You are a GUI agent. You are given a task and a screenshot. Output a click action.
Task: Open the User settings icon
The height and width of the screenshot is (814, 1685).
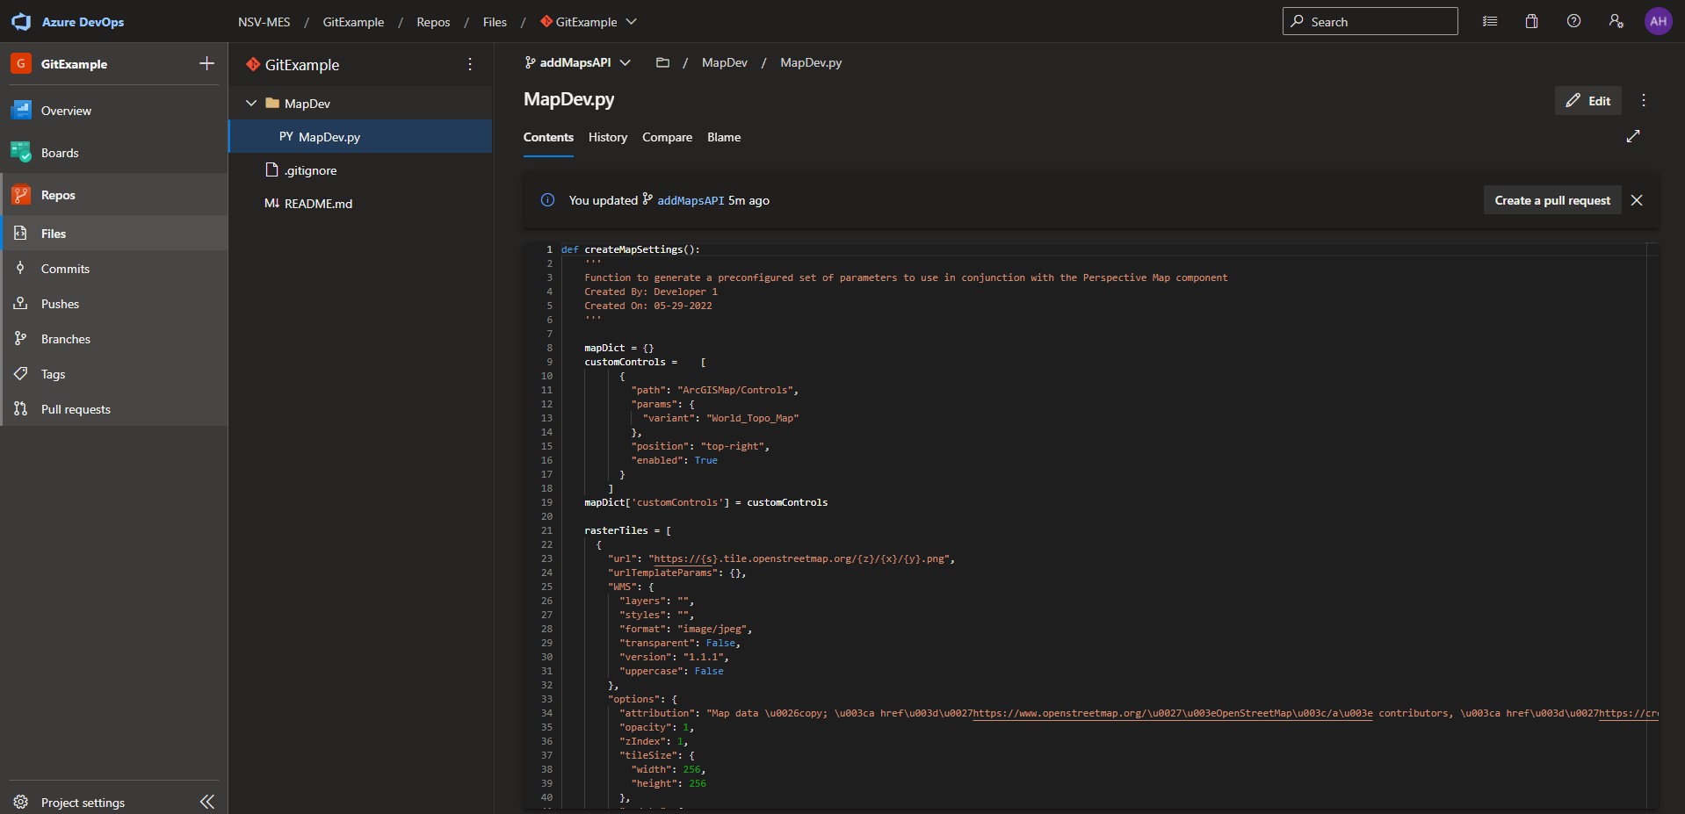(1616, 21)
